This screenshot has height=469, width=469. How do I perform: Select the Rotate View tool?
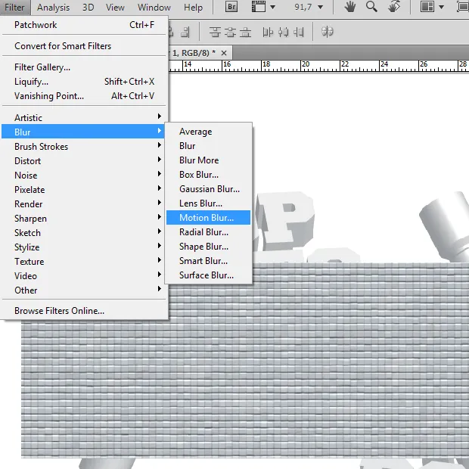393,8
